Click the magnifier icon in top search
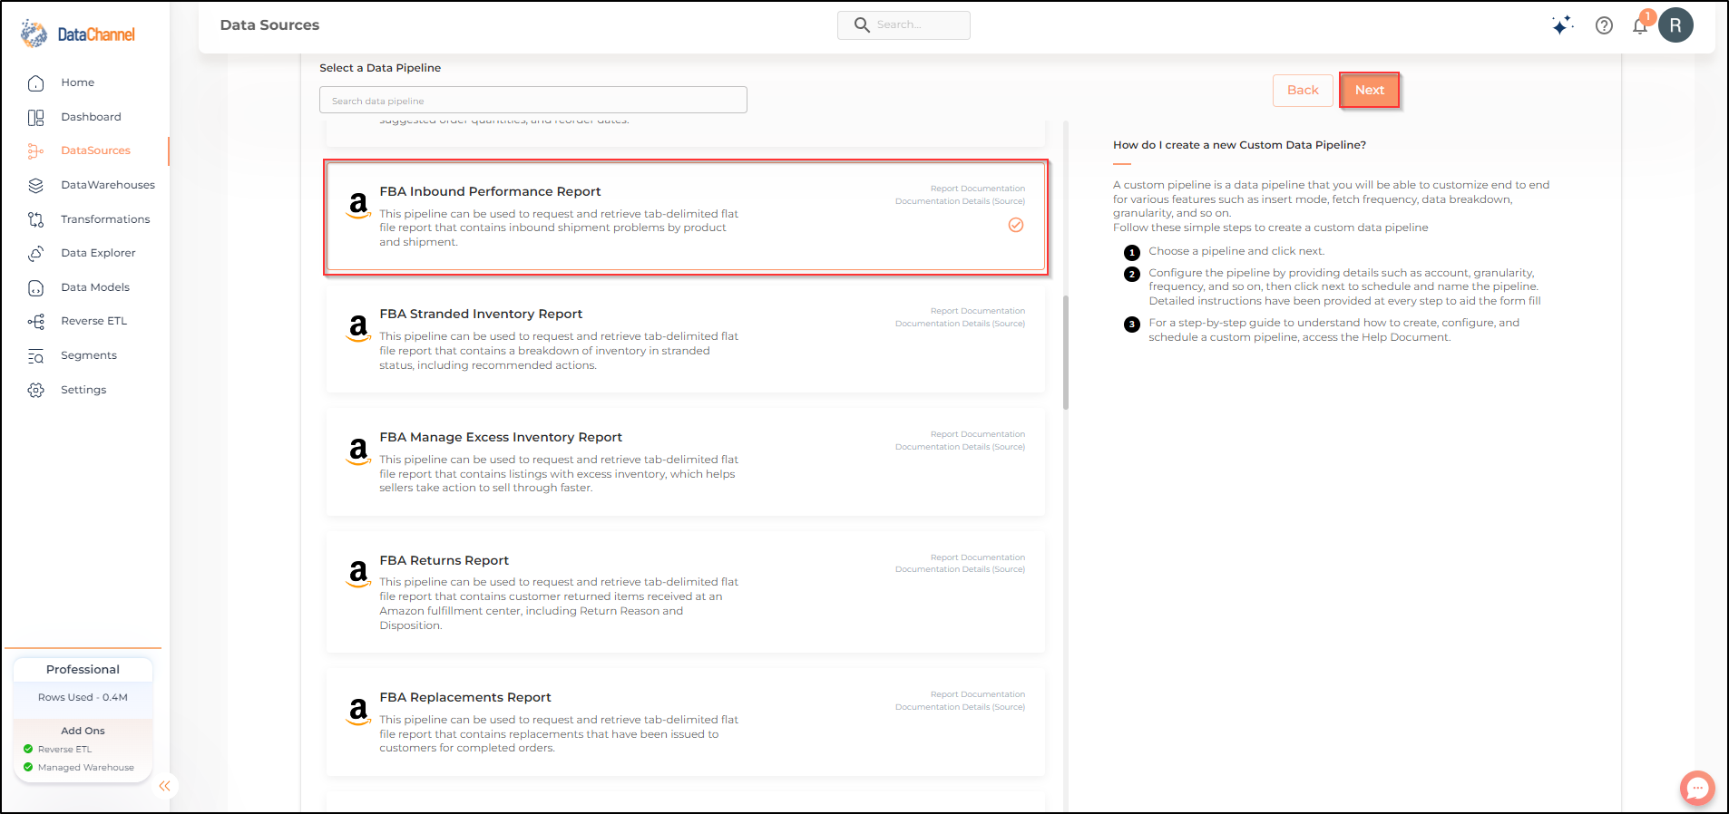1729x814 pixels. 862,25
